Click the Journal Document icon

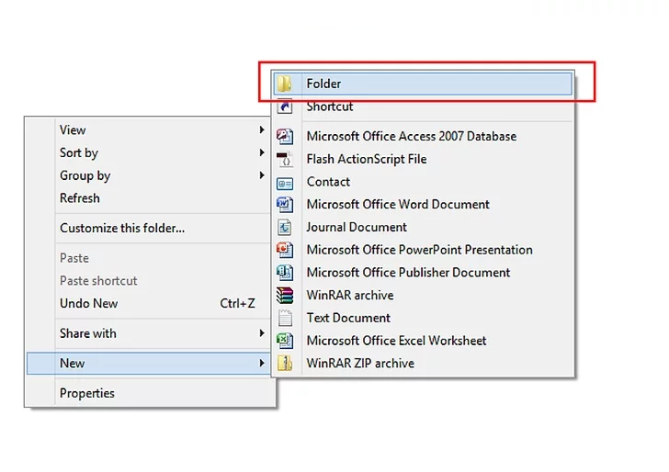tap(285, 227)
